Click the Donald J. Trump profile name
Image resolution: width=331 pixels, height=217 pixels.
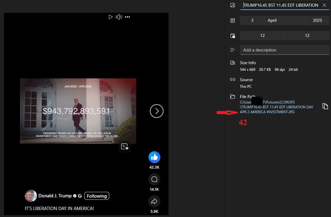[55, 196]
